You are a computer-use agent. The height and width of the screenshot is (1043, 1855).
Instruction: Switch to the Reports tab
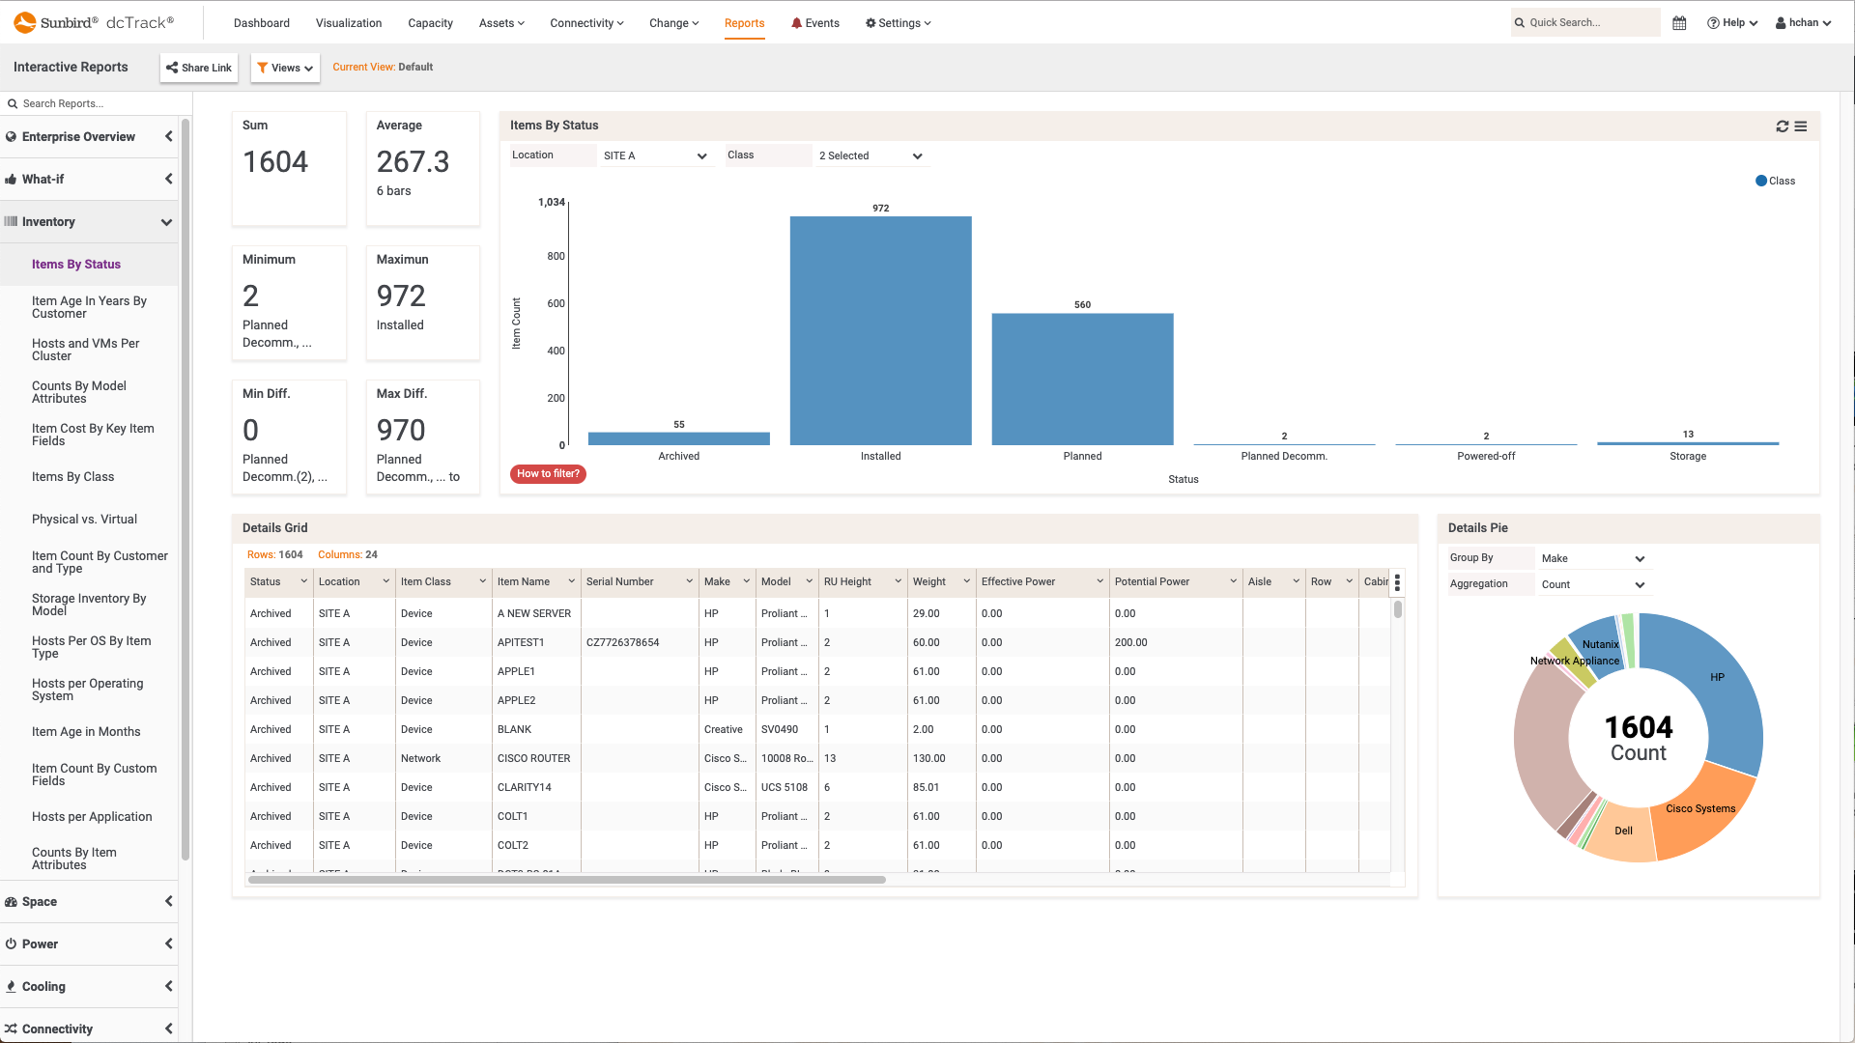point(744,22)
